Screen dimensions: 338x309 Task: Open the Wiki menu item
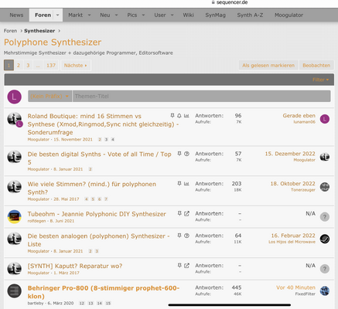(x=188, y=15)
